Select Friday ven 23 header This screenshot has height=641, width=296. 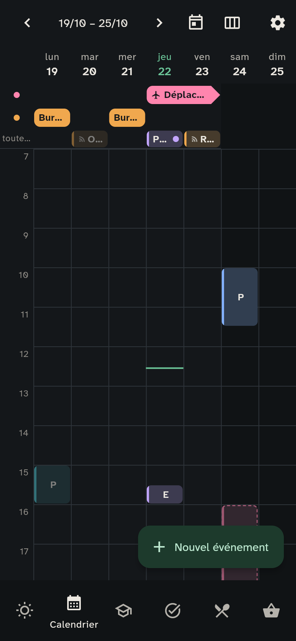click(202, 65)
